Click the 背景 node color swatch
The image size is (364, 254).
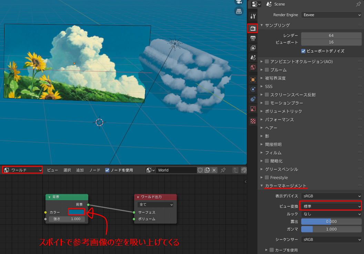77,212
